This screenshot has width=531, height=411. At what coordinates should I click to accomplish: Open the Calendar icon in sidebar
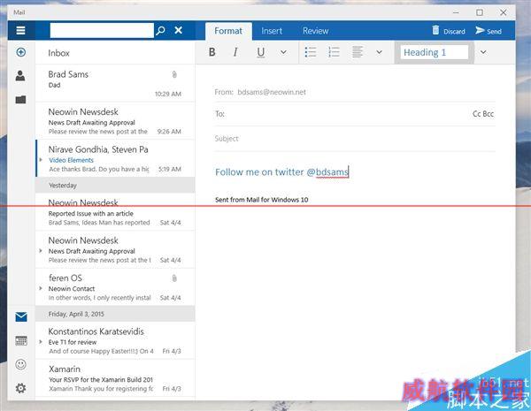[x=21, y=340]
